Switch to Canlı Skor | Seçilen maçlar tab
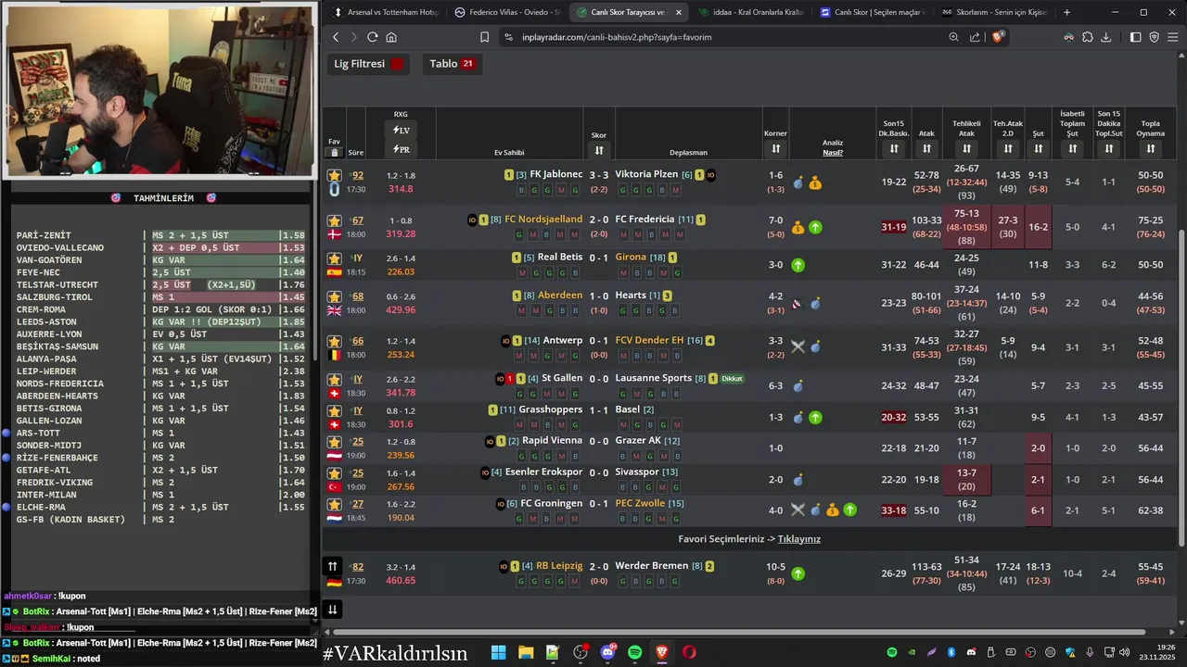 click(x=872, y=12)
